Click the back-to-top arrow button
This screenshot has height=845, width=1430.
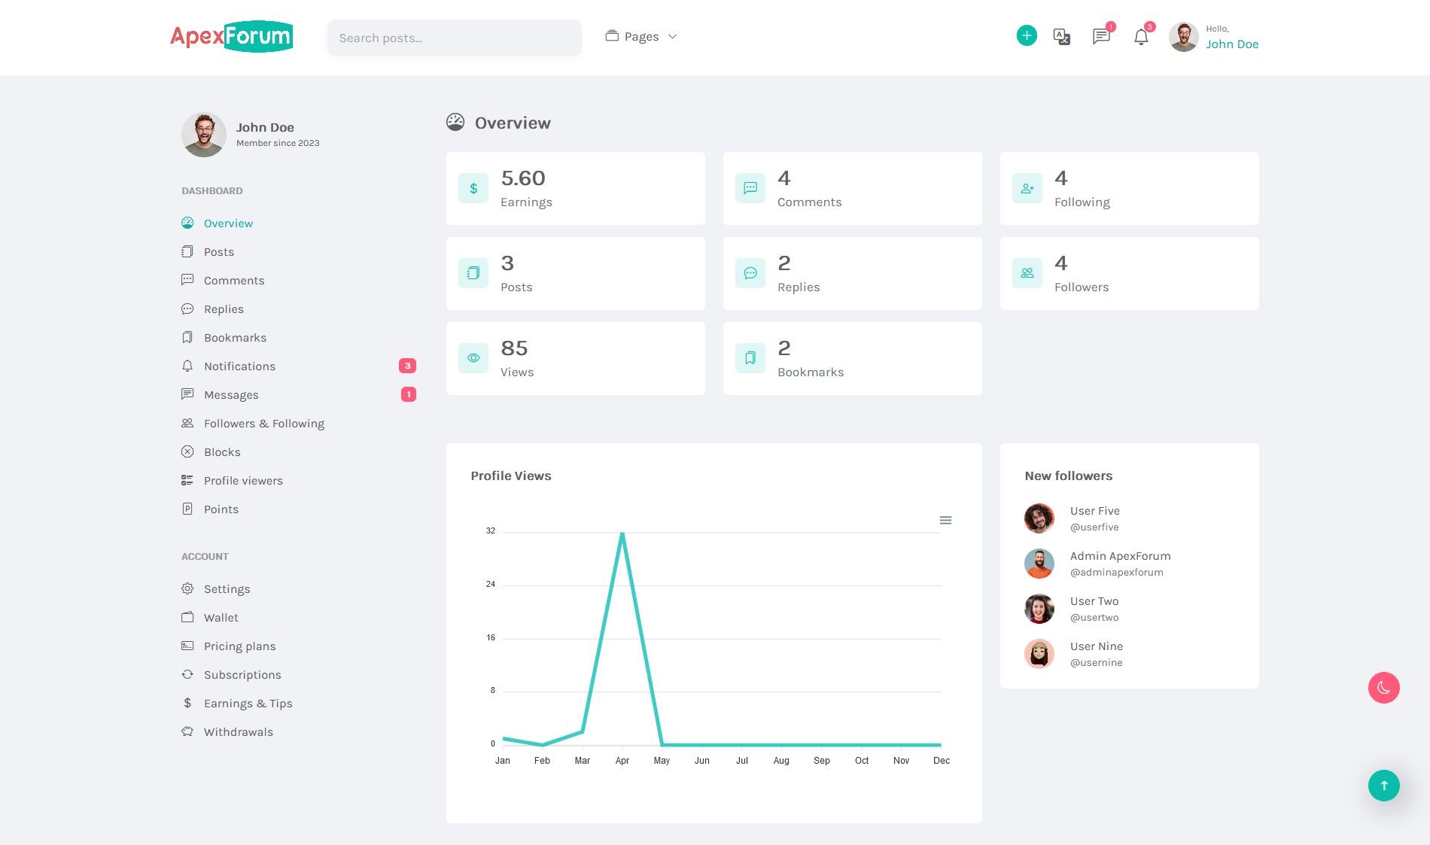[1383, 786]
